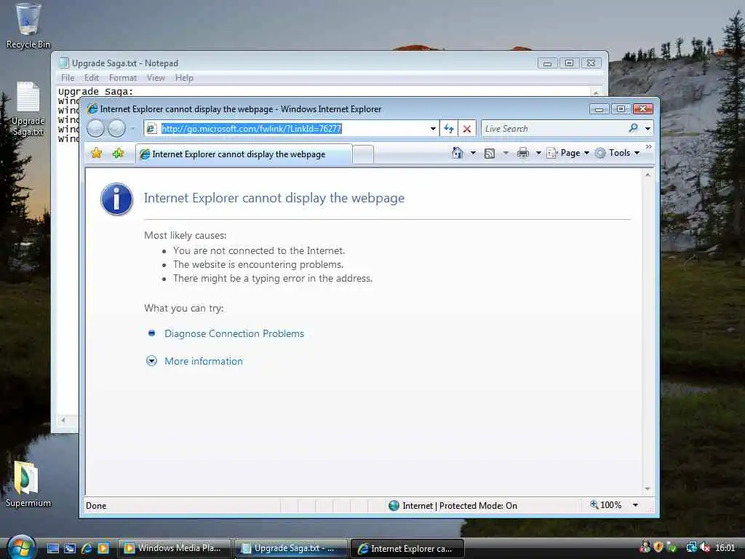Minimize the Internet Explorer window

click(599, 109)
